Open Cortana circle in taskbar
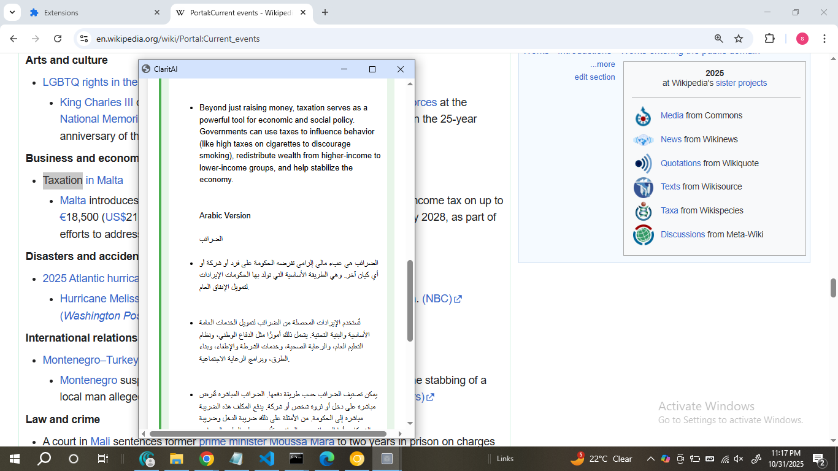The image size is (838, 471). pyautogui.click(x=74, y=459)
